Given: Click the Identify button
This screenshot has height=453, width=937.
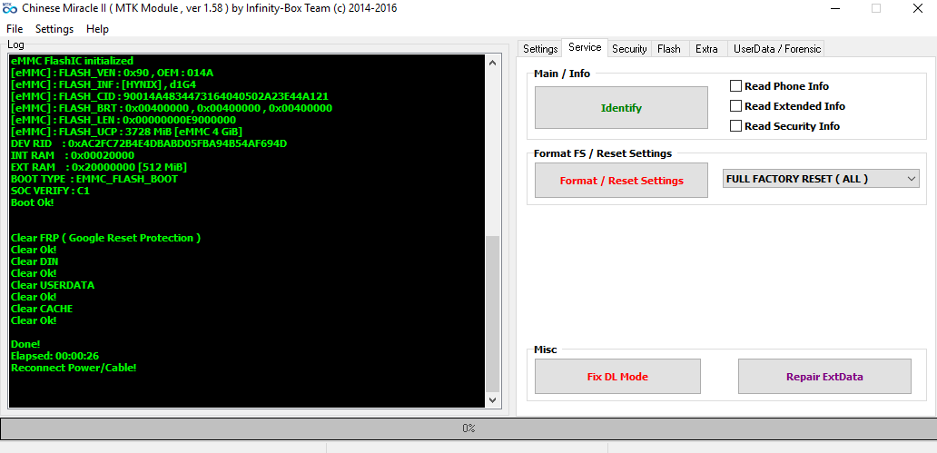Looking at the screenshot, I should click(x=621, y=107).
